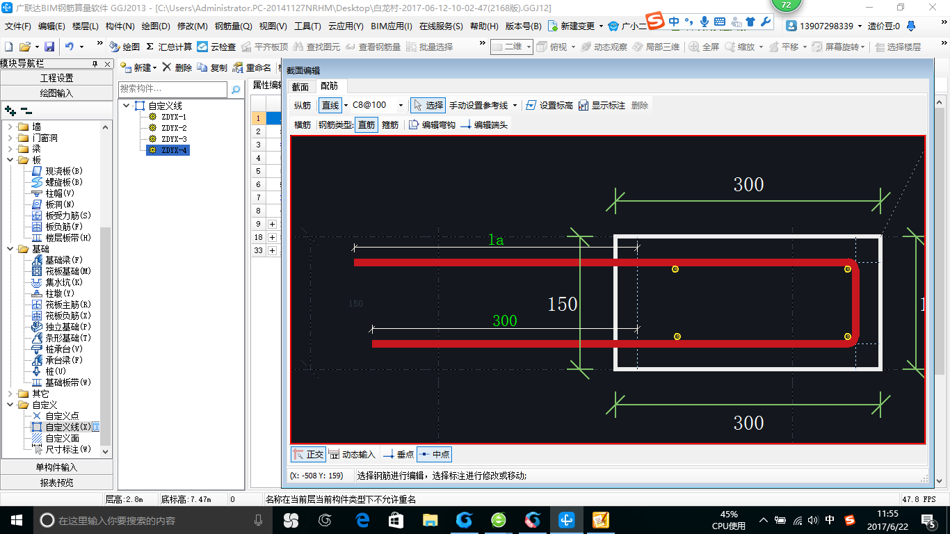This screenshot has width=950, height=534.
Task: Select 自定义点 tree item
Action: [x=56, y=416]
